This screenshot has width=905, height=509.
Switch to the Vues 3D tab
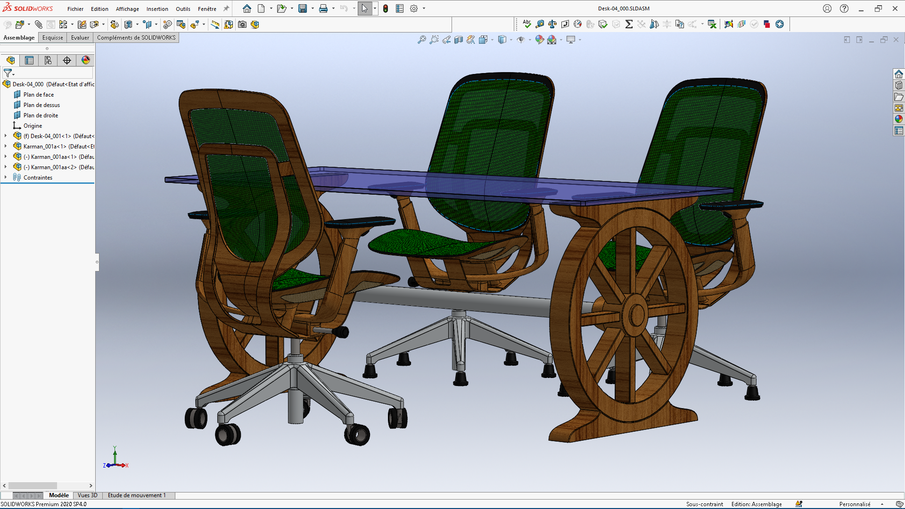87,495
